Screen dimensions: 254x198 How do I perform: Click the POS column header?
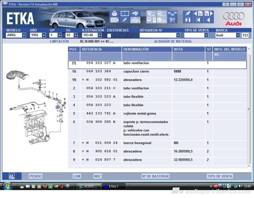[x=74, y=49]
